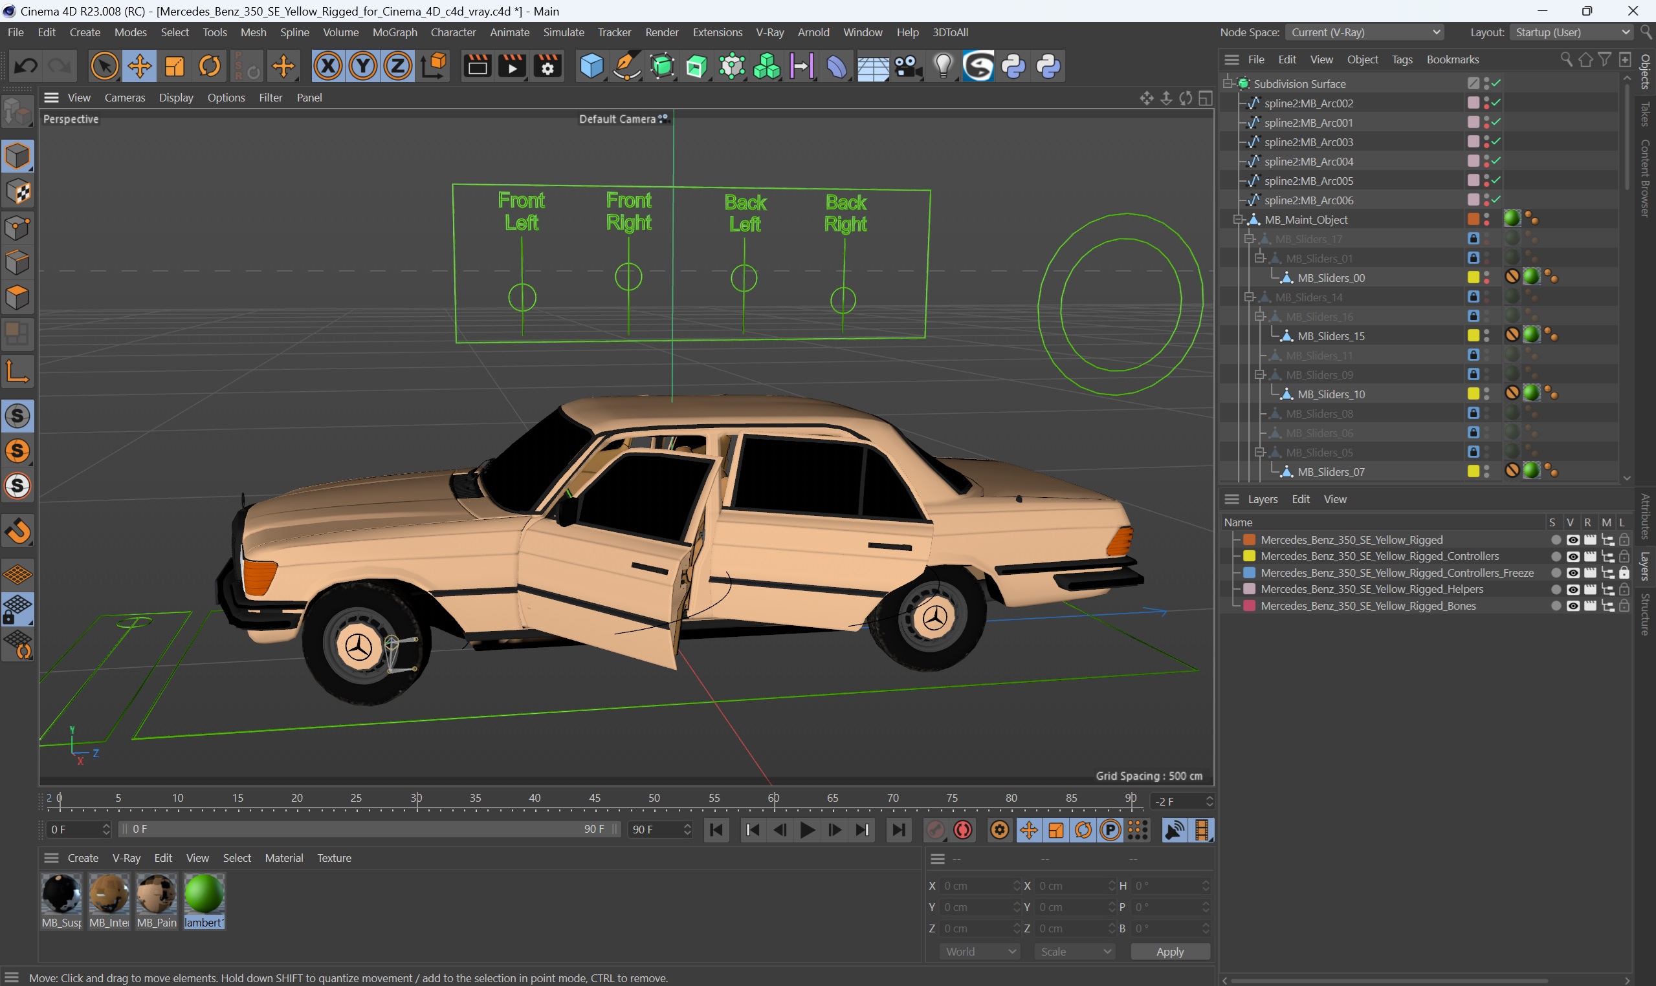Open the Scale mode dropdown

point(1075,952)
